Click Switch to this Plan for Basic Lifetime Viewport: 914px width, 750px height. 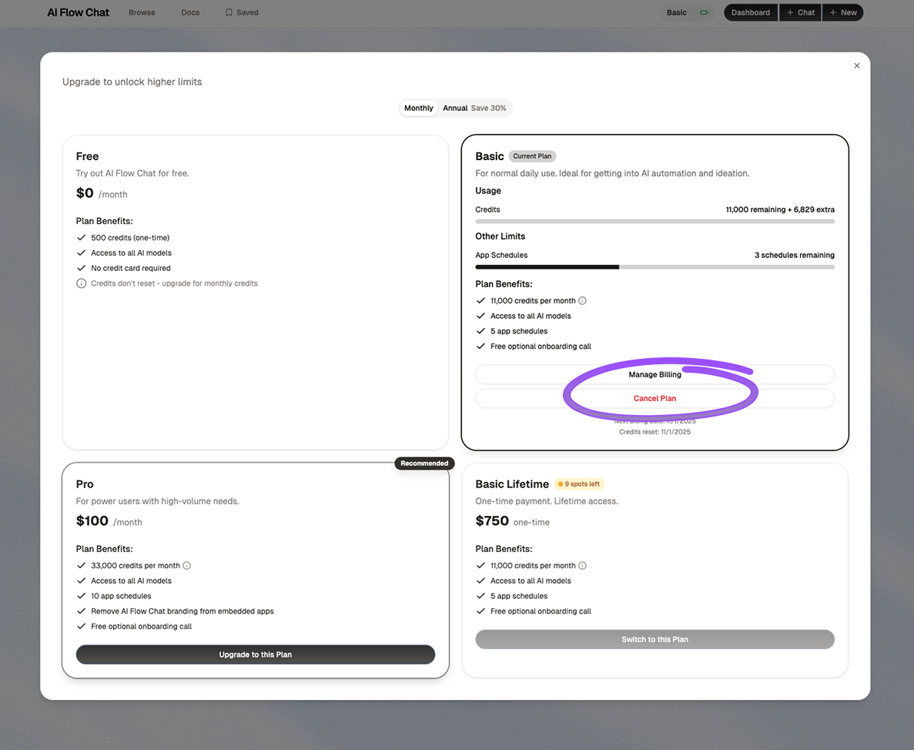pyautogui.click(x=655, y=639)
